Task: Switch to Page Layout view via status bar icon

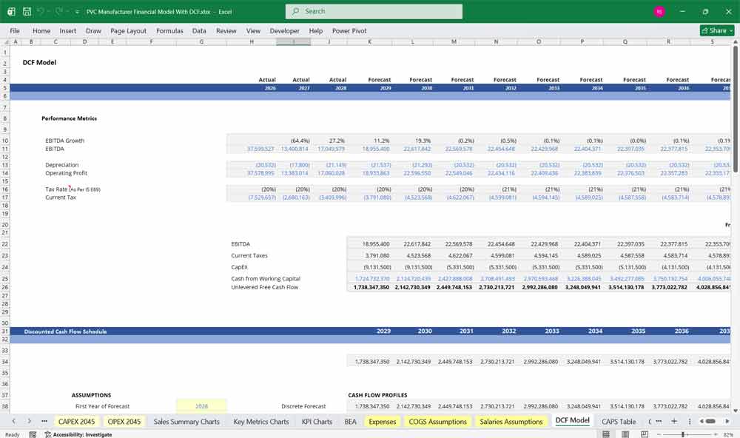Action: tap(625, 433)
